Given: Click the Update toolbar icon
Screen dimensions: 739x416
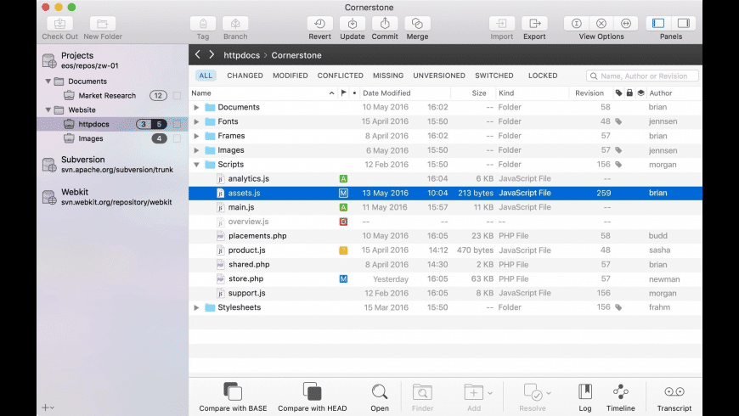Looking at the screenshot, I should pyautogui.click(x=353, y=24).
